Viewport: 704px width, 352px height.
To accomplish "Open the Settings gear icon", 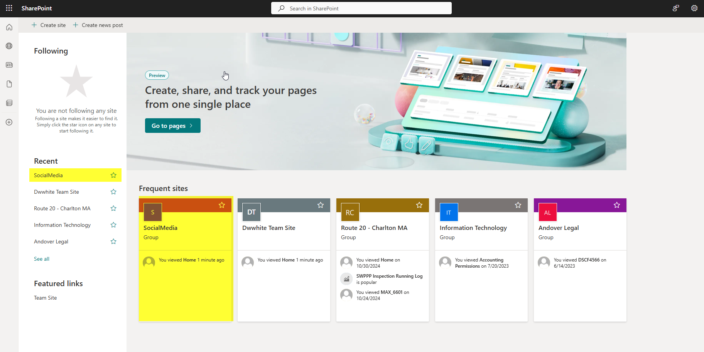I will pyautogui.click(x=694, y=8).
